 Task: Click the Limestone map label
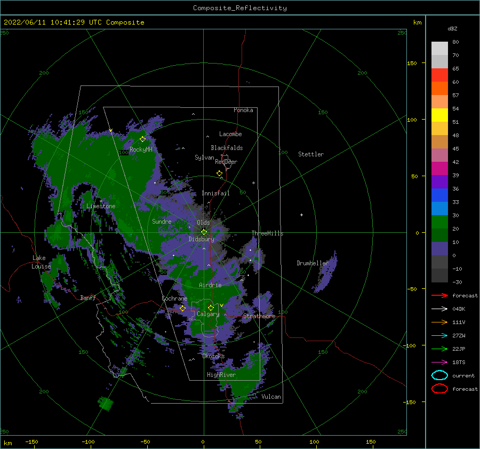pos(101,206)
